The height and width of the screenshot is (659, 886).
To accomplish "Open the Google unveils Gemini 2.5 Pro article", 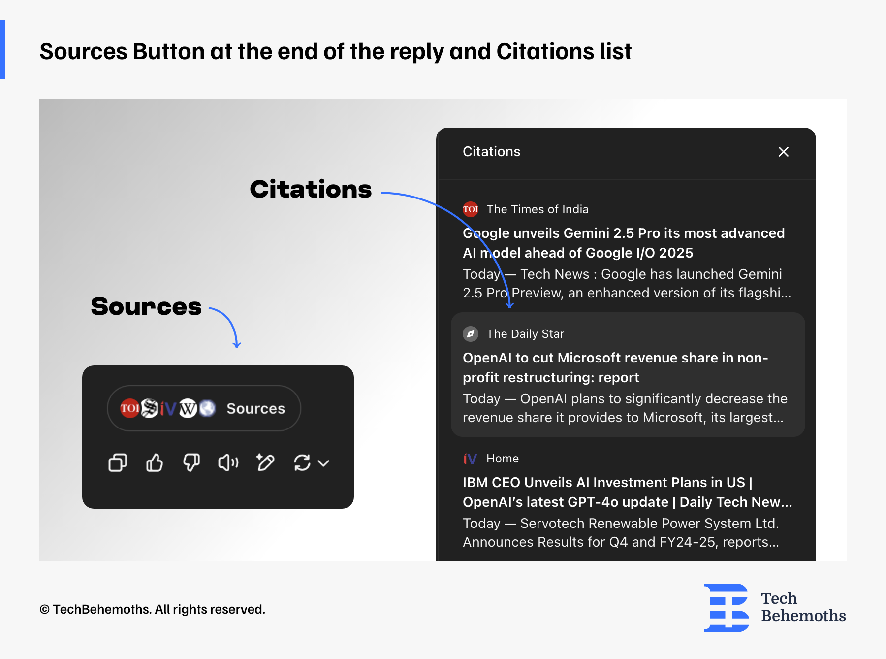I will click(x=624, y=243).
